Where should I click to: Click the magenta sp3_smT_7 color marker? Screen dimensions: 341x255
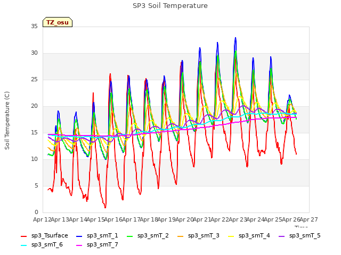79,245
